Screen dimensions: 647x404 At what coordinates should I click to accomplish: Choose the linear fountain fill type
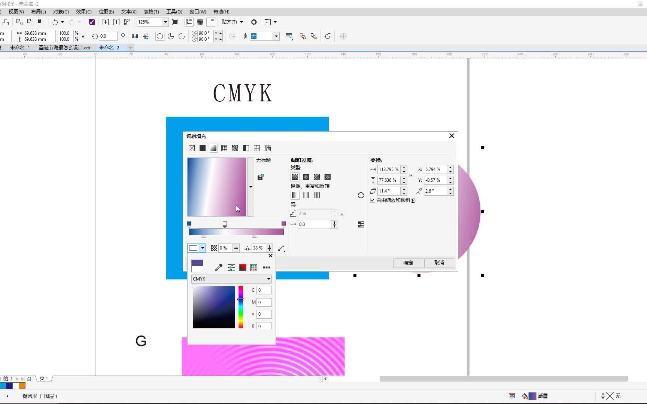295,177
